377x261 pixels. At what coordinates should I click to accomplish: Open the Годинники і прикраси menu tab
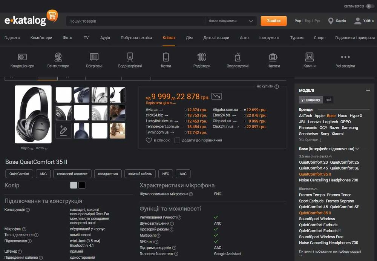(x=355, y=38)
